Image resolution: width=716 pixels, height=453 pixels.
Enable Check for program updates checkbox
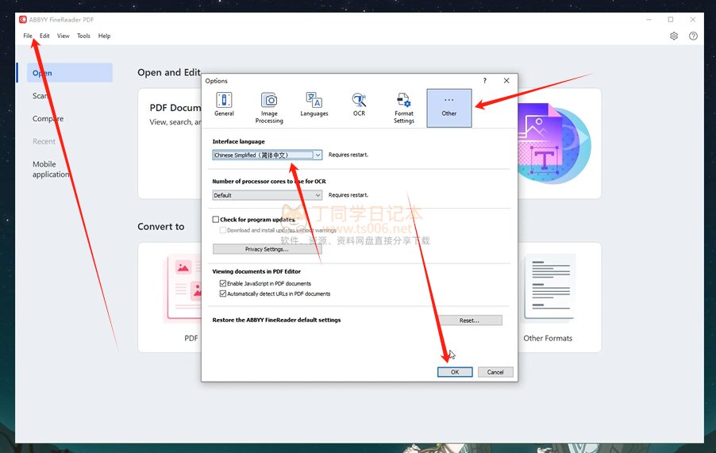point(216,220)
